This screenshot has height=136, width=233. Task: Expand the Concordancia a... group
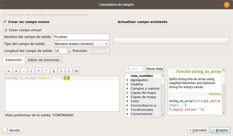point(127,105)
